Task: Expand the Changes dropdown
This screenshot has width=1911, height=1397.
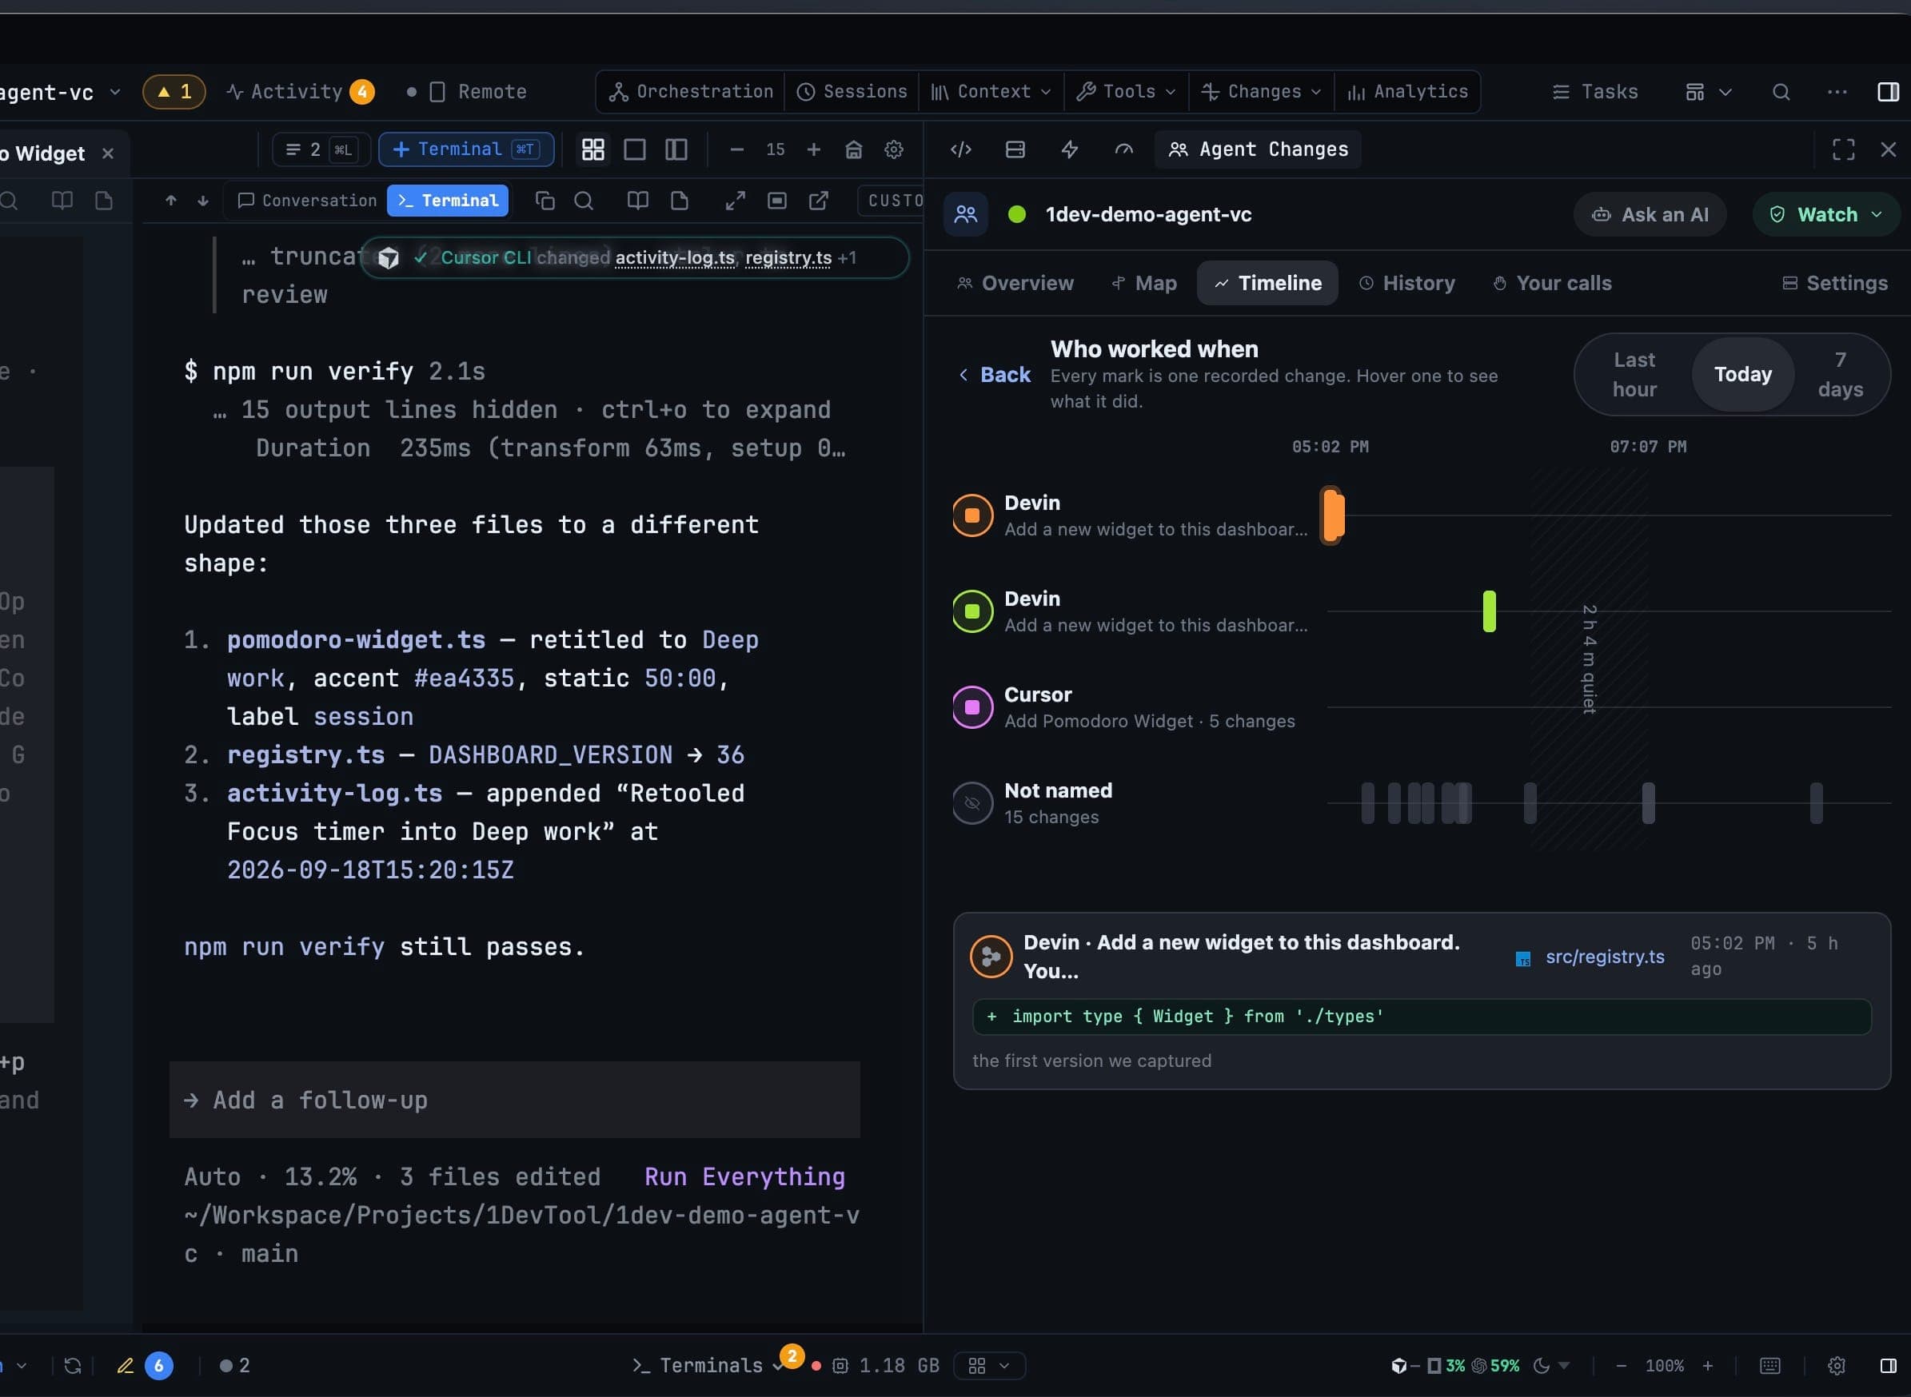Action: coord(1261,91)
